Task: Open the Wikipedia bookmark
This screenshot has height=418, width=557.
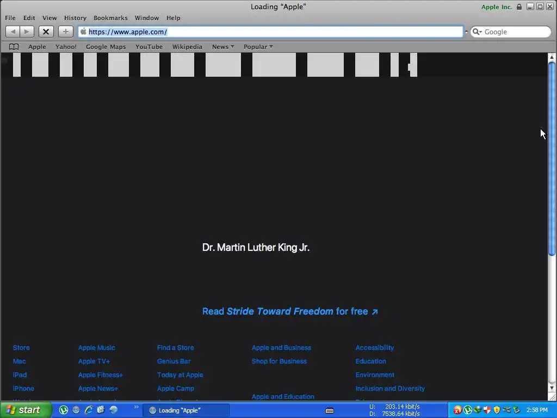Action: [187, 47]
